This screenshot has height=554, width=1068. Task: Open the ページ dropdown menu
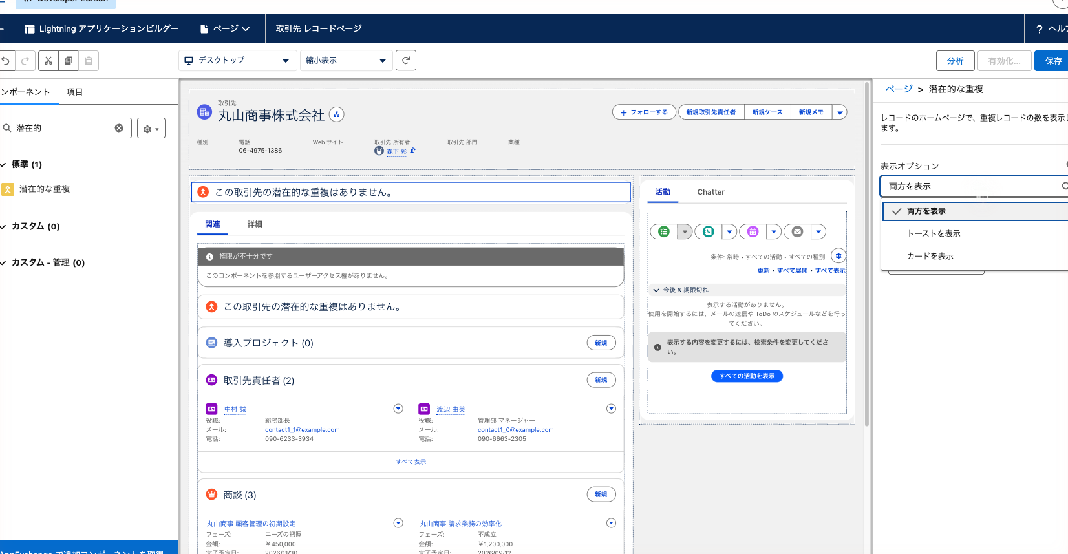[x=225, y=28]
